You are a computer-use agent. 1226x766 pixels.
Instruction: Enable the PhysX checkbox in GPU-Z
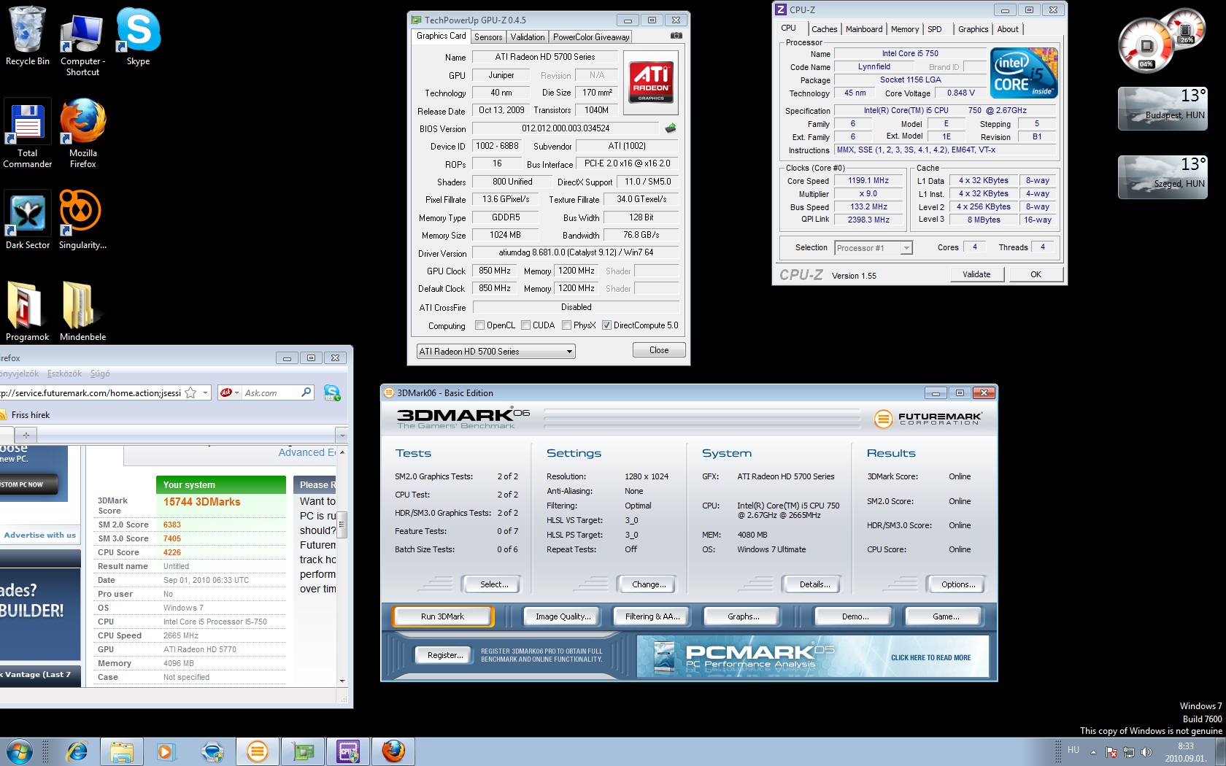[x=566, y=325]
